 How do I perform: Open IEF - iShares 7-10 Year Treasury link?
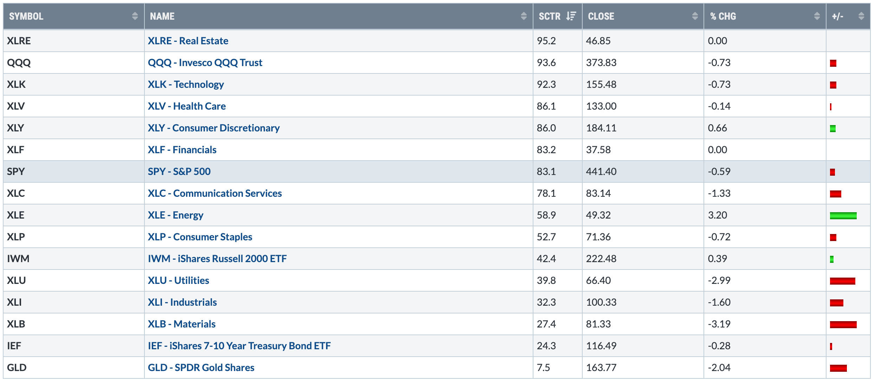click(x=239, y=346)
